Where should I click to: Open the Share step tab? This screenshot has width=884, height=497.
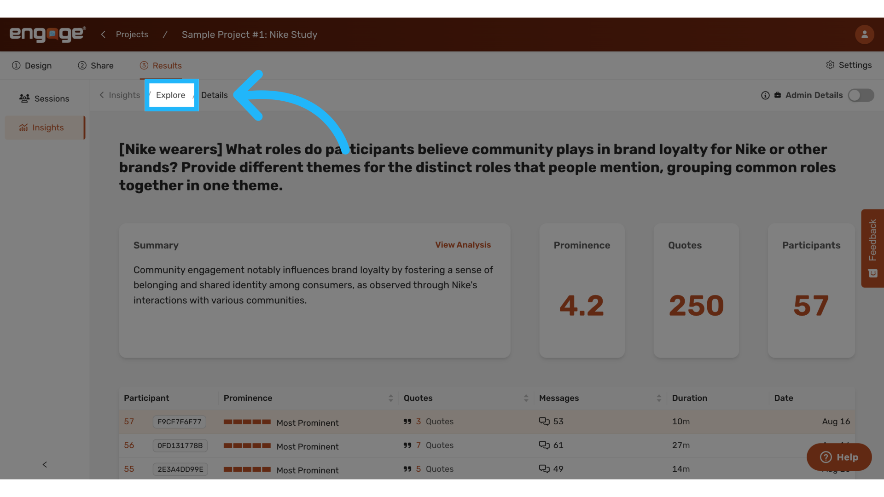click(96, 66)
